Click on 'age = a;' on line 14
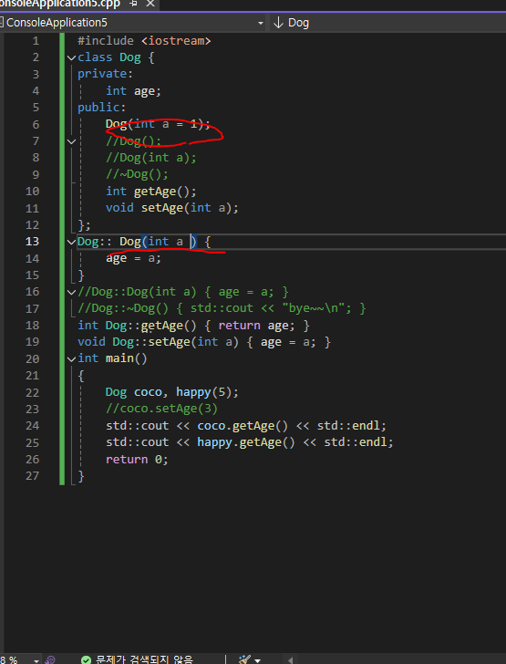The height and width of the screenshot is (664, 506). coord(133,258)
